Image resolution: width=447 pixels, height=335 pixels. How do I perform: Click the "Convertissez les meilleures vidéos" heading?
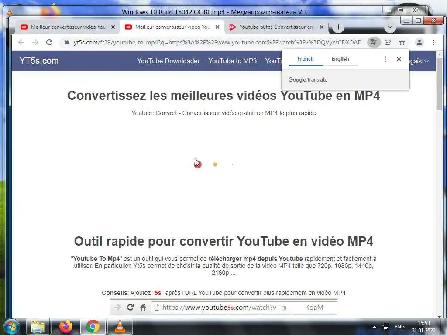(224, 96)
